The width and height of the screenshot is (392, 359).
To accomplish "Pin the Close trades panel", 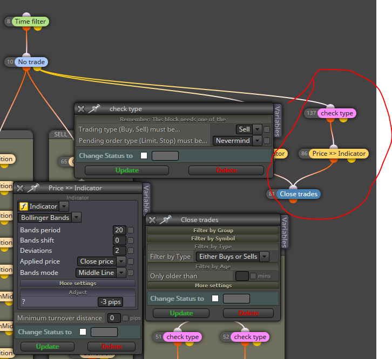I will coord(166,220).
